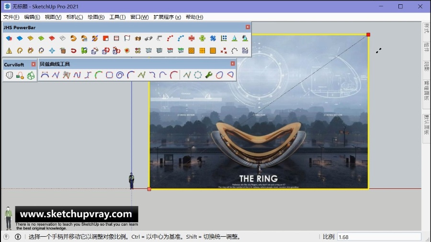This screenshot has height=242, width=431.
Task: Click the gray pipe icon in JHS PowerBar
Action: pyautogui.click(x=148, y=38)
